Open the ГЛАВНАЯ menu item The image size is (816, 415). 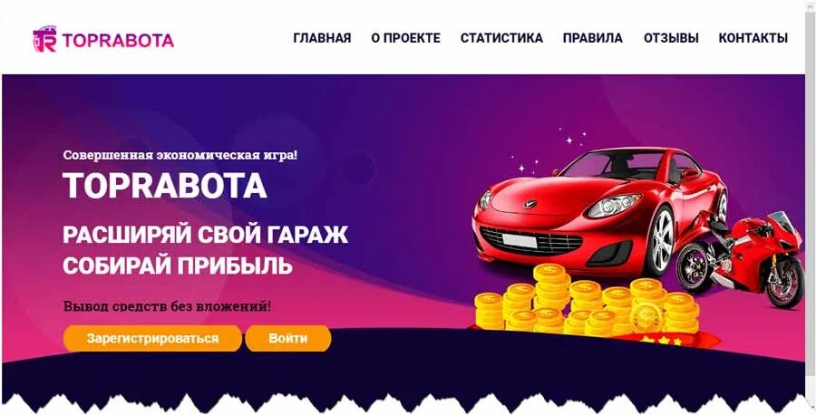[x=322, y=38]
